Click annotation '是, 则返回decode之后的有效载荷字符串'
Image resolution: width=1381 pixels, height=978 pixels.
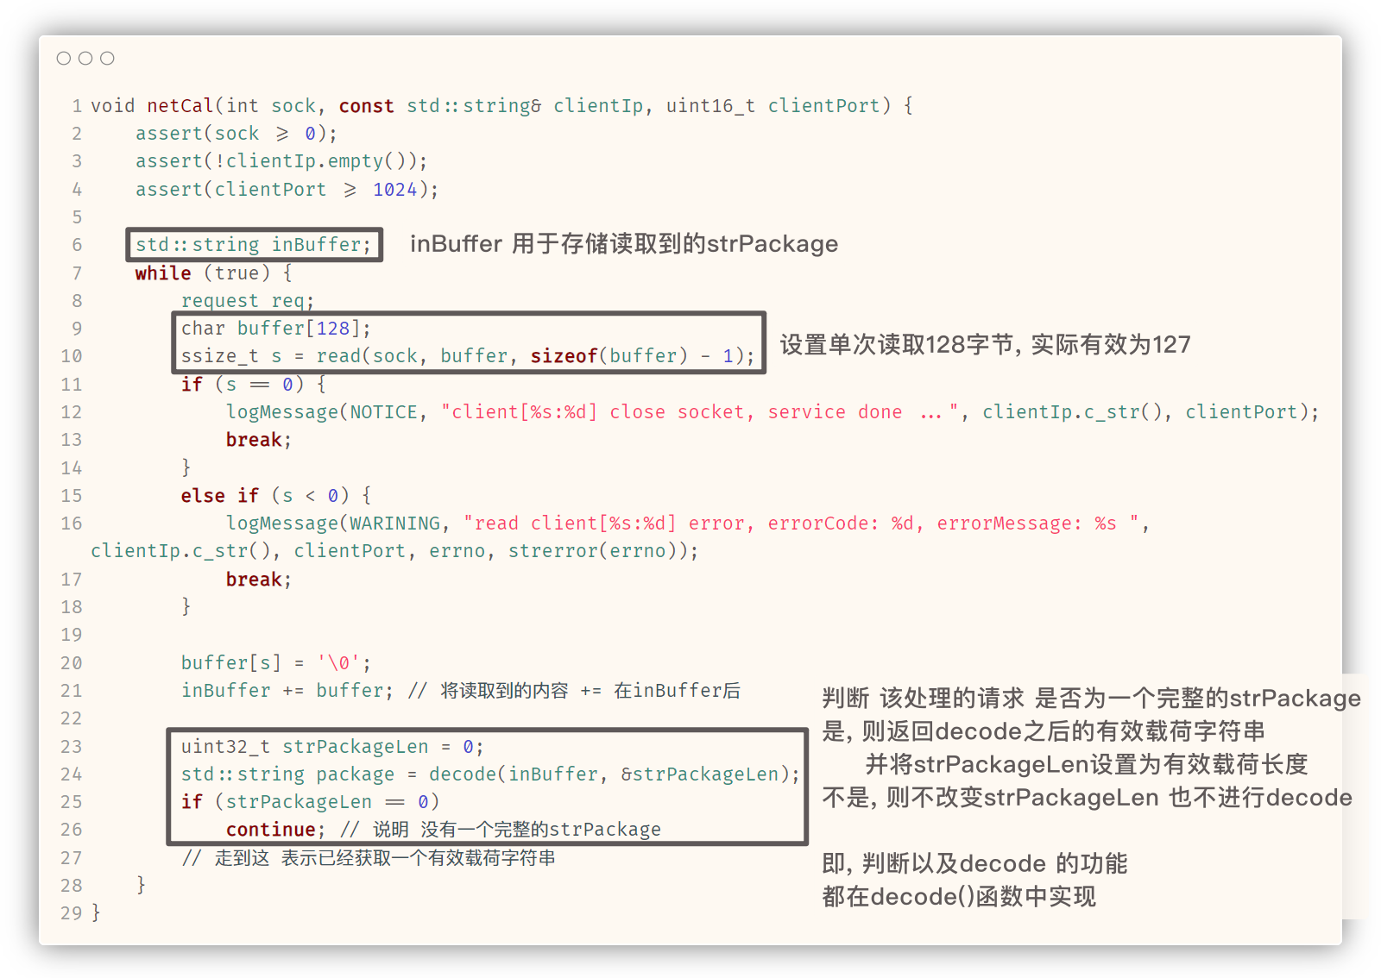[1044, 731]
